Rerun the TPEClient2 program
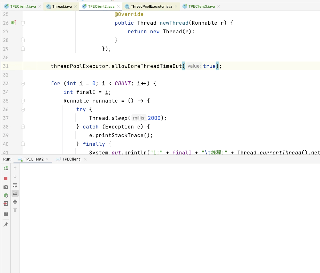This screenshot has width=320, height=273. [x=6, y=168]
